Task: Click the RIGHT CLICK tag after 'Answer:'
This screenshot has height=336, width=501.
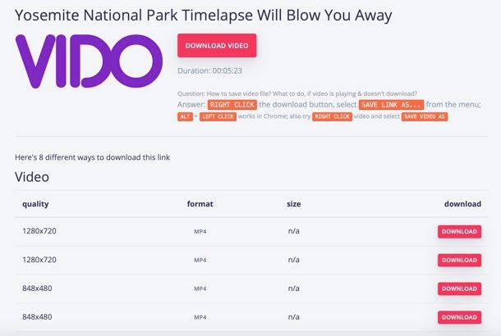Action: 232,105
